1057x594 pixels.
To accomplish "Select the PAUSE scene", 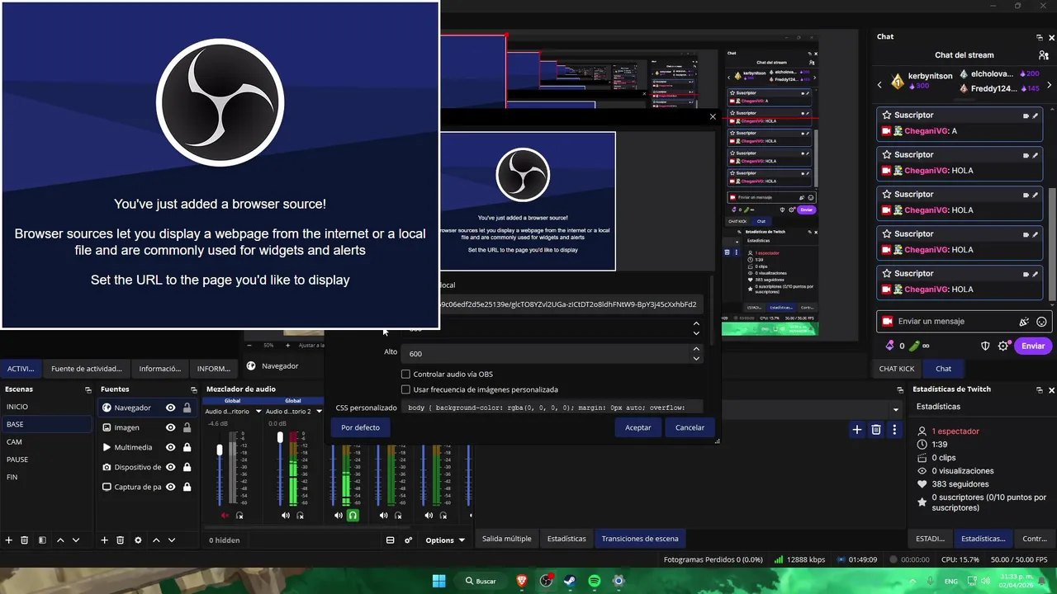I will coord(46,460).
